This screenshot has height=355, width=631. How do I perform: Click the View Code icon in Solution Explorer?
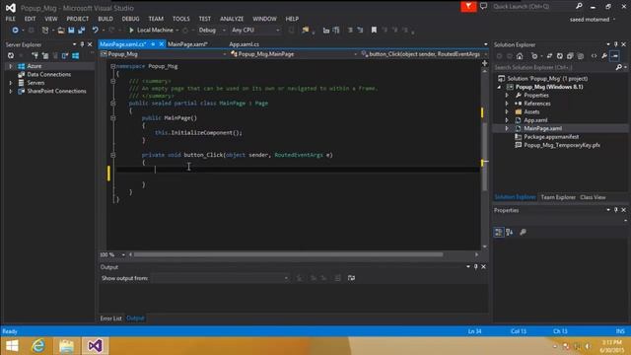[x=594, y=56]
